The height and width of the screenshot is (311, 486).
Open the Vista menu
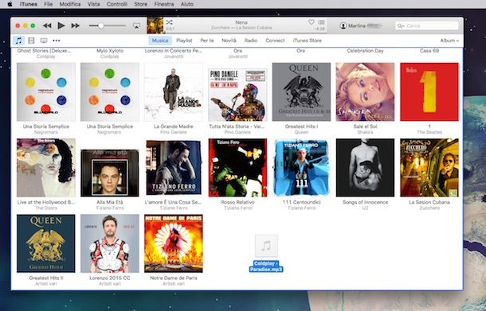tap(93, 4)
